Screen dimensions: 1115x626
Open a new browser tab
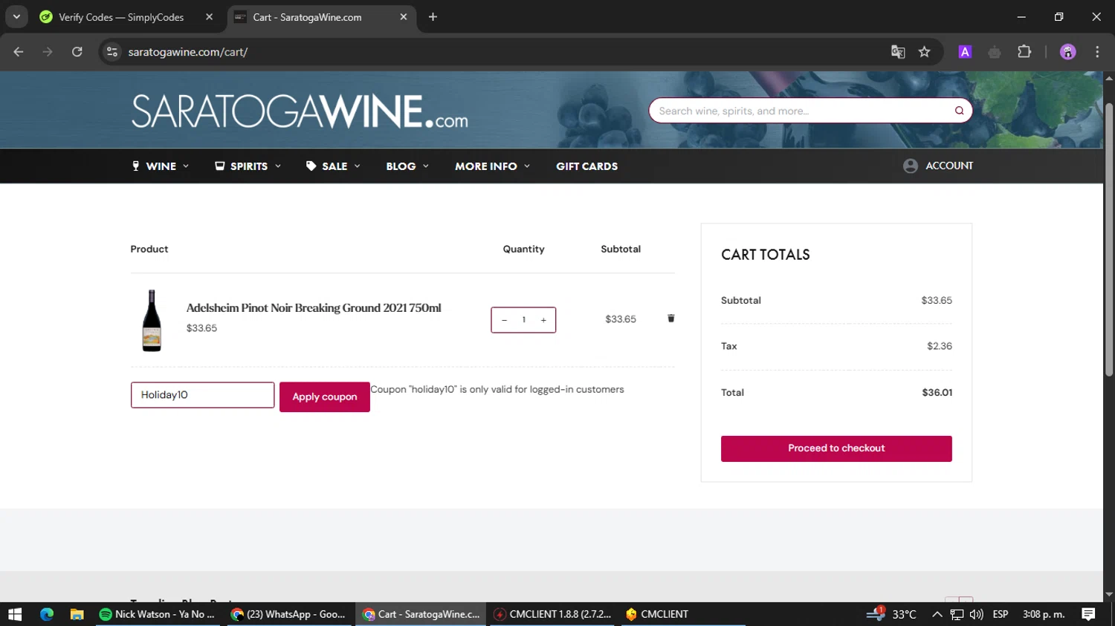[x=433, y=17]
